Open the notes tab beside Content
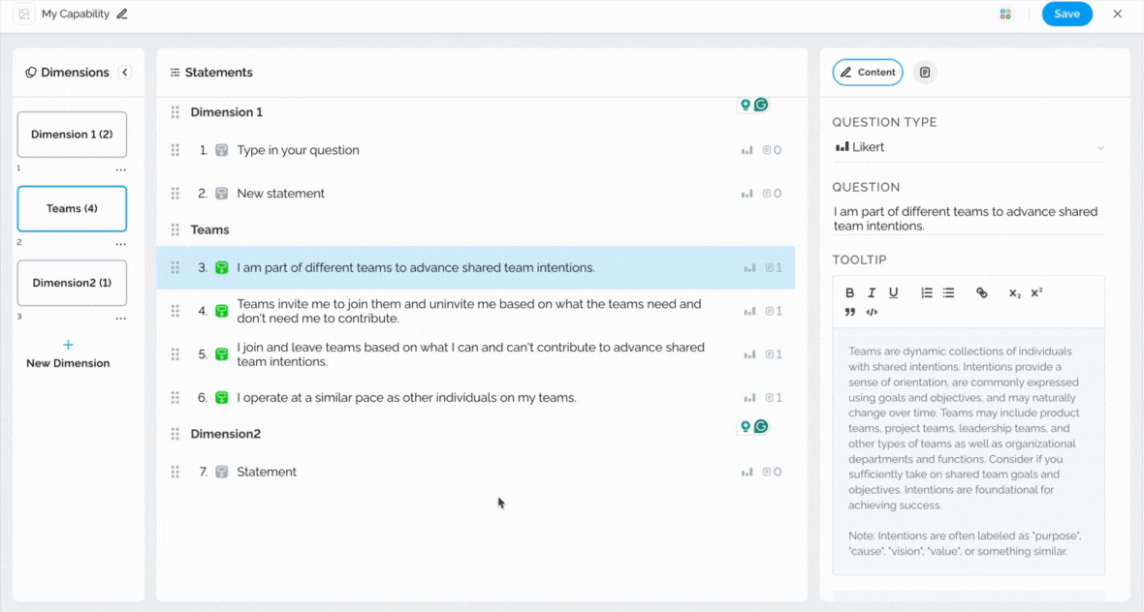Image resolution: width=1144 pixels, height=612 pixels. (925, 73)
